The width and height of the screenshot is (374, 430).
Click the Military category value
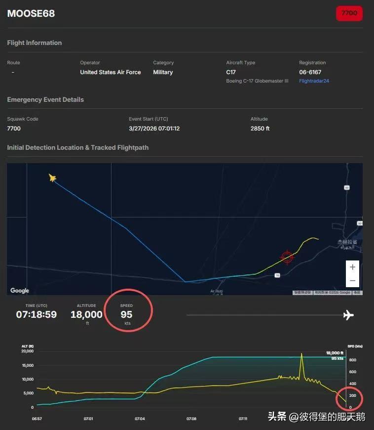point(163,72)
